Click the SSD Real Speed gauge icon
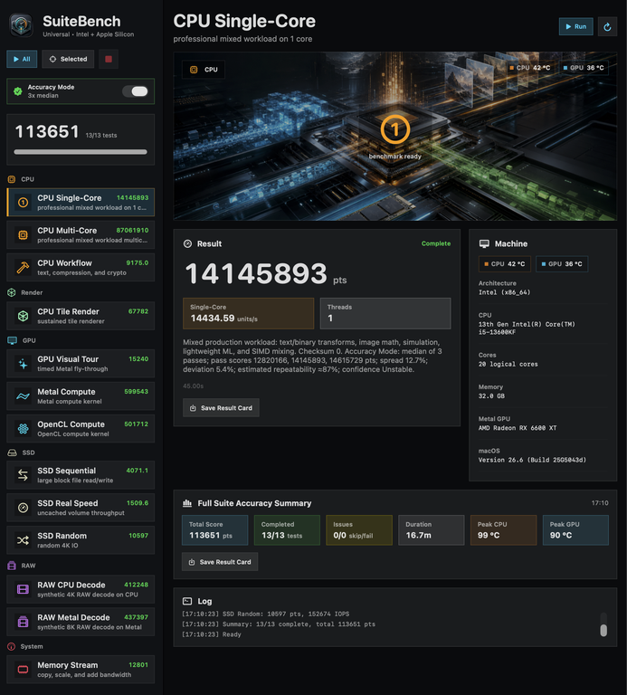627x695 pixels. [23, 508]
